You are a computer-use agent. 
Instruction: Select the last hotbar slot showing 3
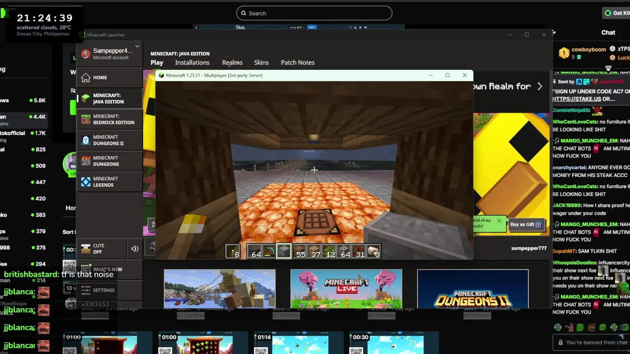click(374, 251)
